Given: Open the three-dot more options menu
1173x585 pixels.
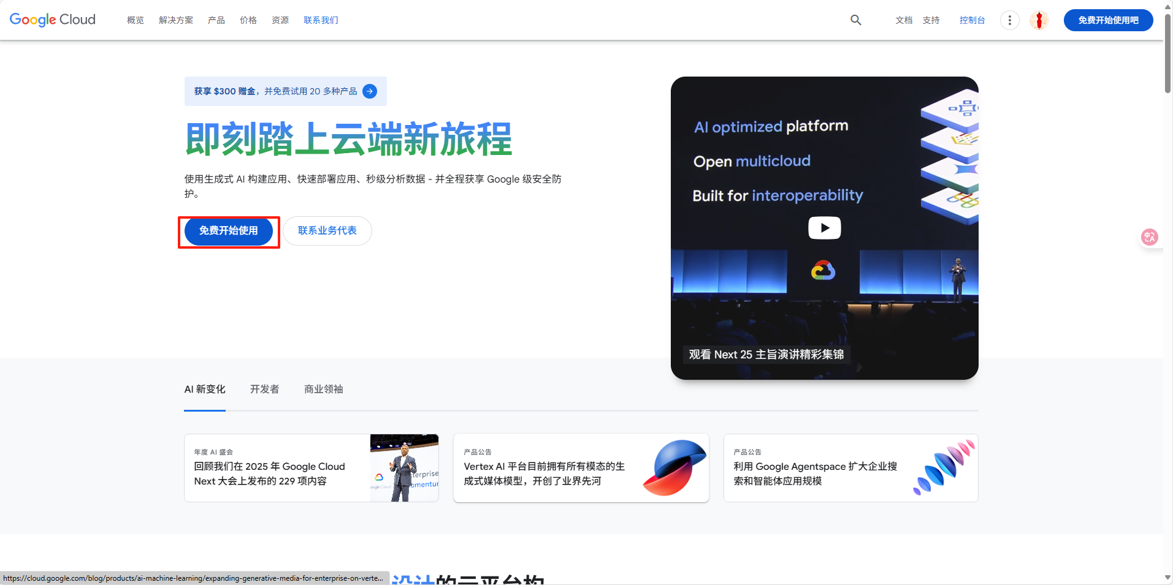Looking at the screenshot, I should [1009, 20].
